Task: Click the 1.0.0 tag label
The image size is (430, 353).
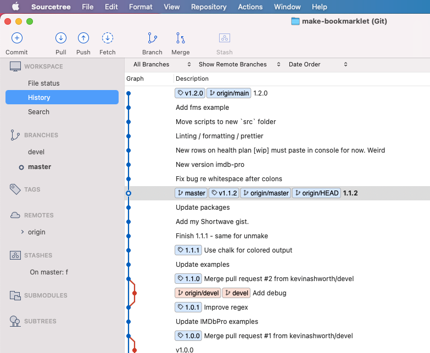Action: pos(188,336)
